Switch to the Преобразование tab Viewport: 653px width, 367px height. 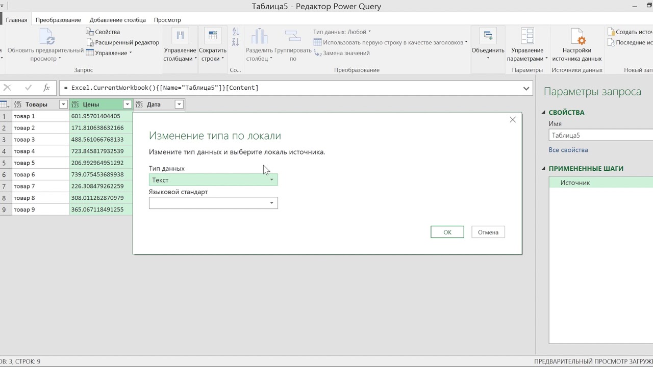(58, 20)
